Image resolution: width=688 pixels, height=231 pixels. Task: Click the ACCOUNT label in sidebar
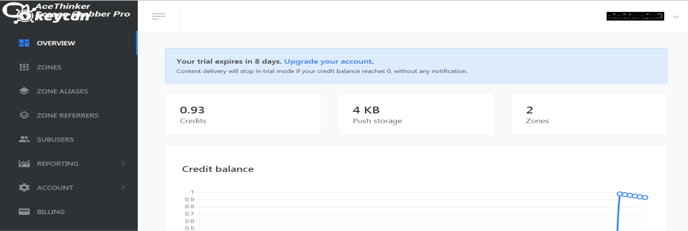(x=55, y=187)
